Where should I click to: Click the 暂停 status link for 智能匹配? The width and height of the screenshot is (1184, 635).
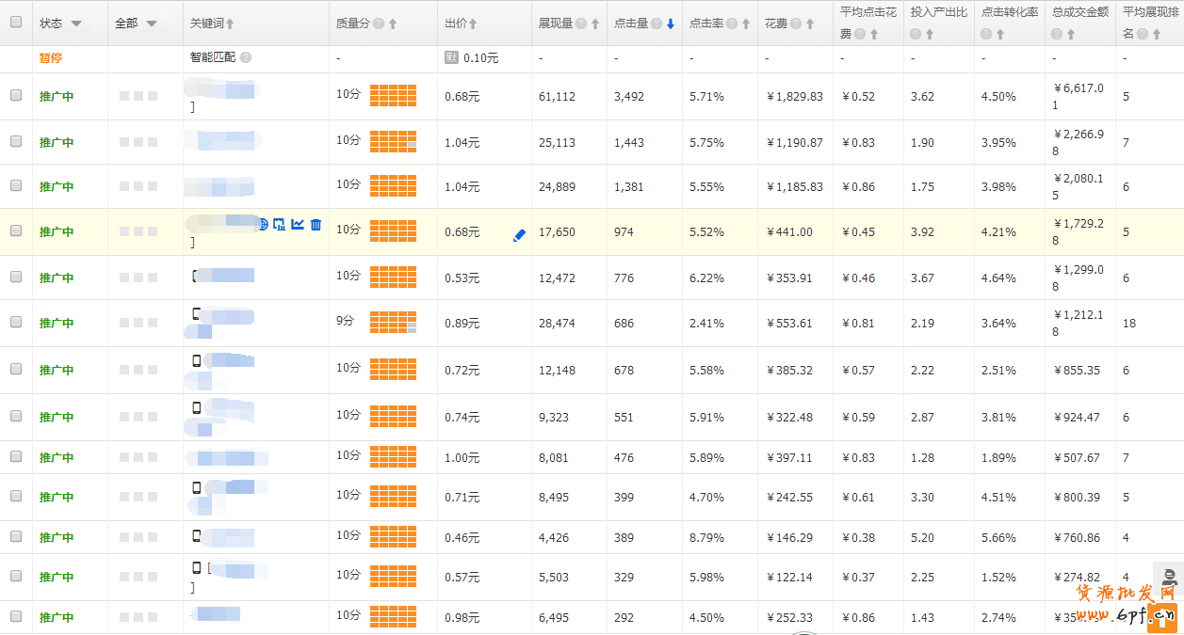click(x=51, y=58)
